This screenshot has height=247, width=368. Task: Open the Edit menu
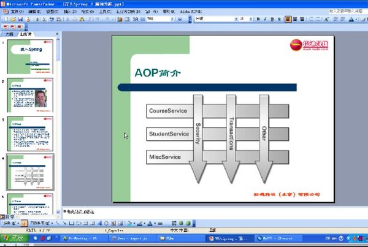point(34,12)
